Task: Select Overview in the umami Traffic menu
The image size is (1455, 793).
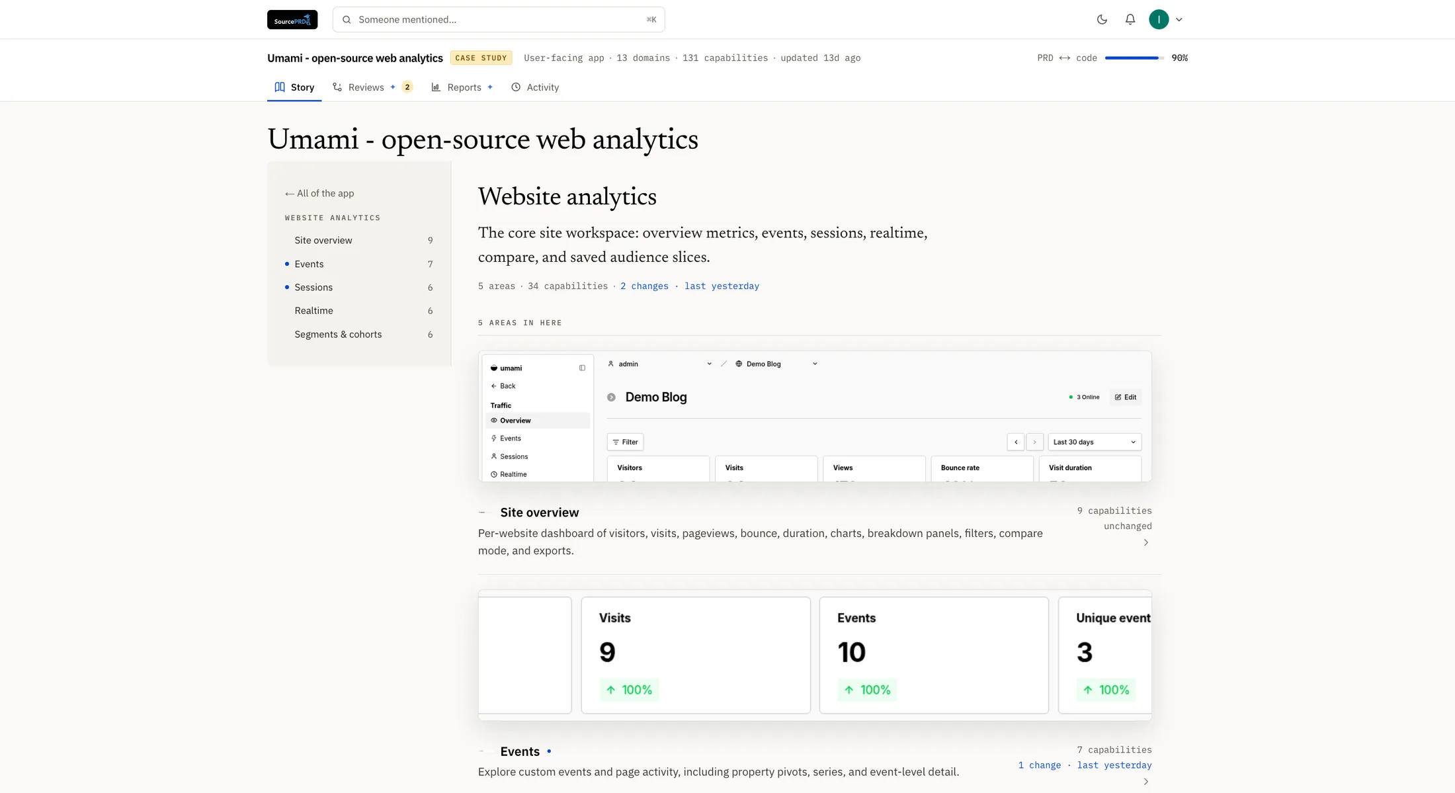Action: (x=538, y=421)
